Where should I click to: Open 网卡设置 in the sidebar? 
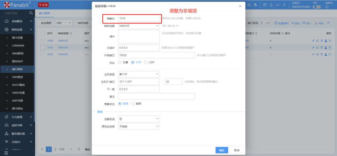click(17, 38)
